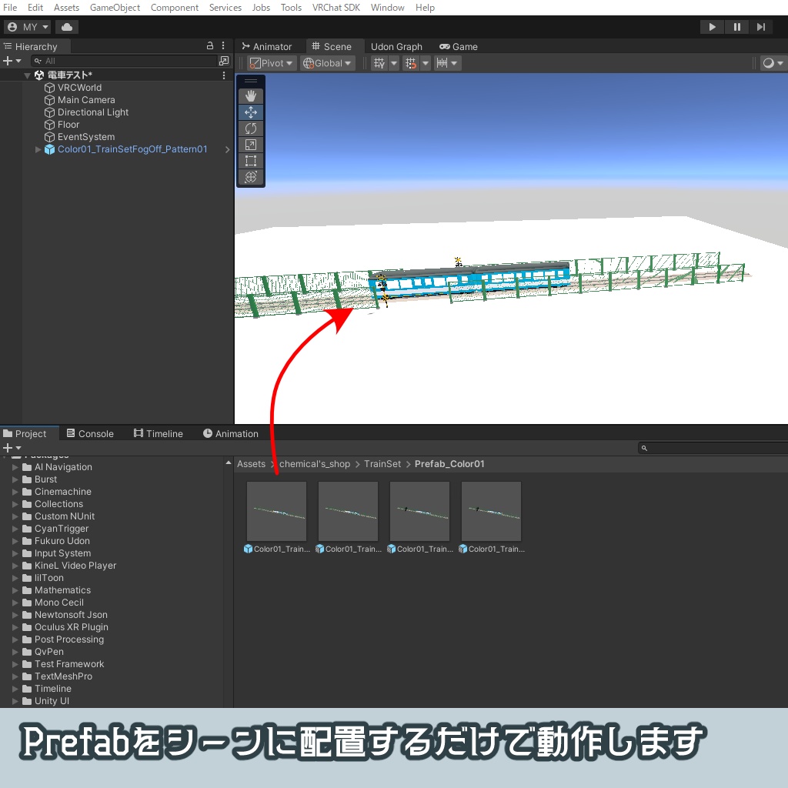The height and width of the screenshot is (788, 788).
Task: Switch to the Game tab
Action: [x=459, y=46]
